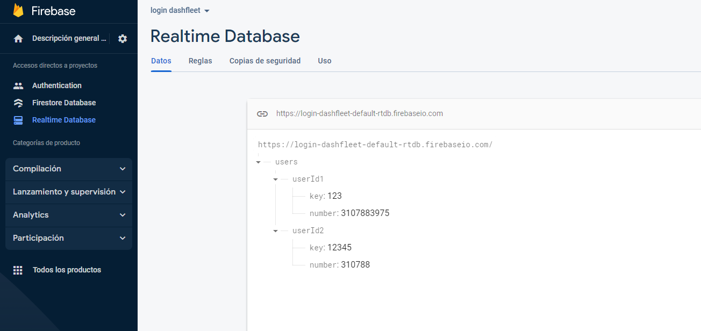Expand the Participación category
701x331 pixels.
[x=69, y=238]
